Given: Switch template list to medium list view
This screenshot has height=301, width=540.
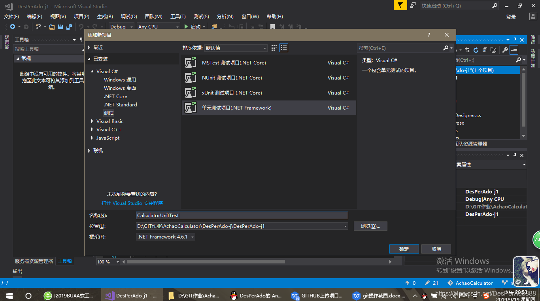Looking at the screenshot, I should coord(284,48).
